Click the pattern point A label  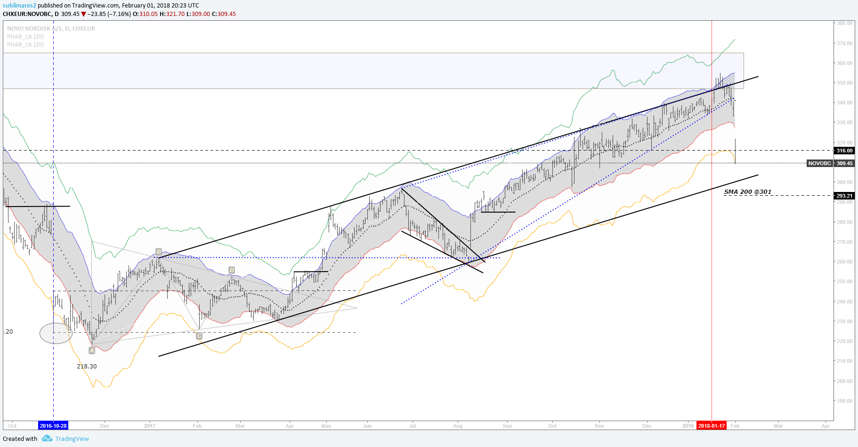coord(92,350)
